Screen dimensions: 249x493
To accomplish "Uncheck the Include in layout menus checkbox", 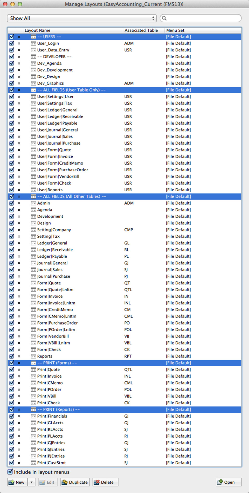I will click(10, 472).
